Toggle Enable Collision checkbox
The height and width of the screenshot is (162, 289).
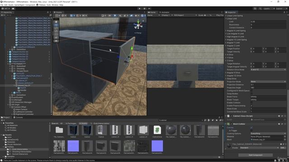252,103
